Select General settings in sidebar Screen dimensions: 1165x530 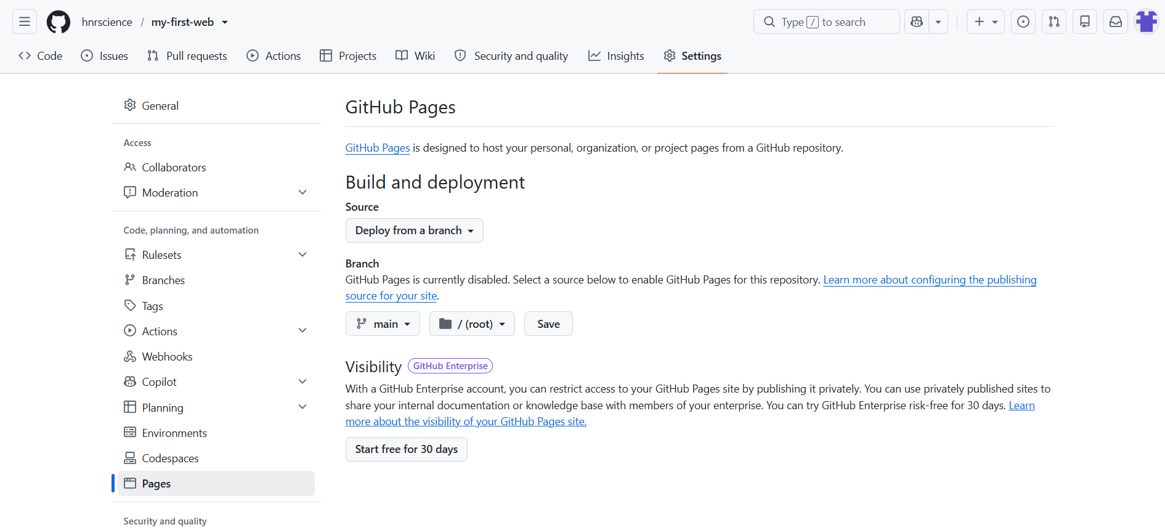216,105
